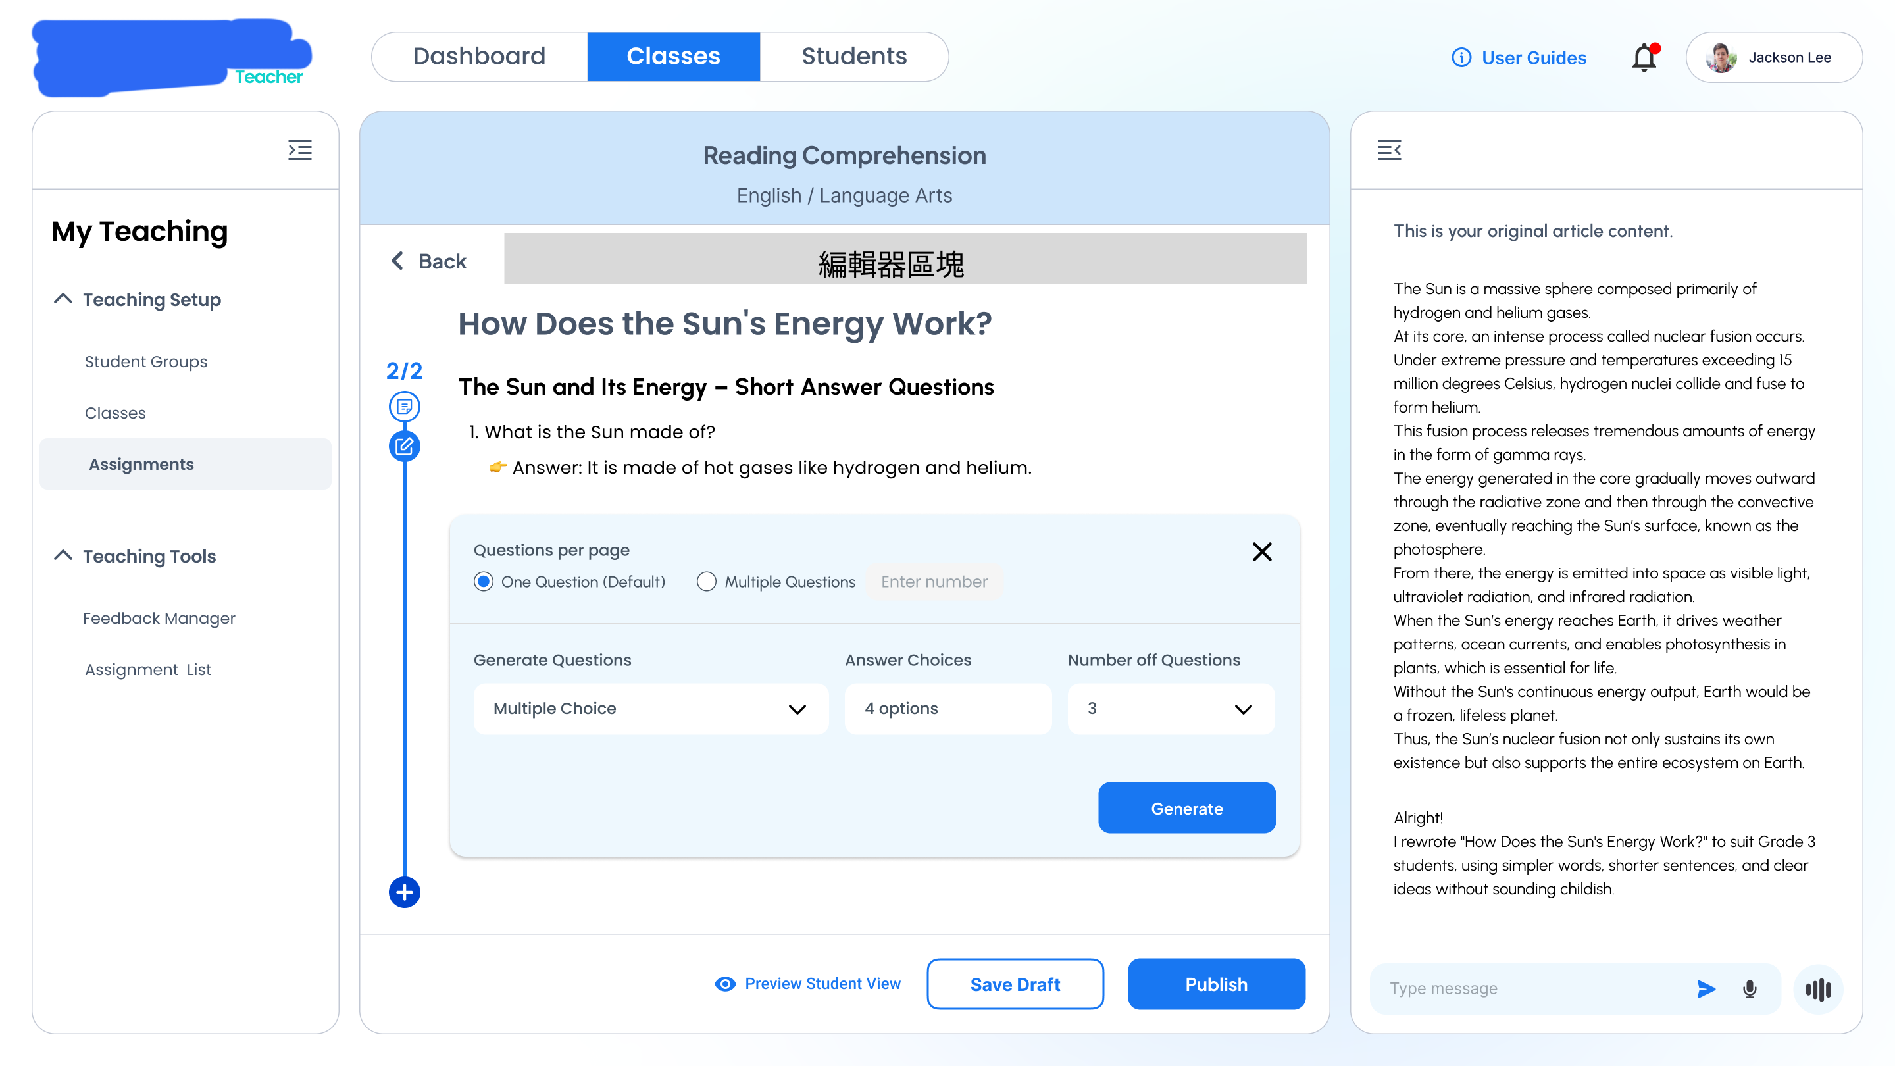Click the Enter number input field

click(x=934, y=581)
